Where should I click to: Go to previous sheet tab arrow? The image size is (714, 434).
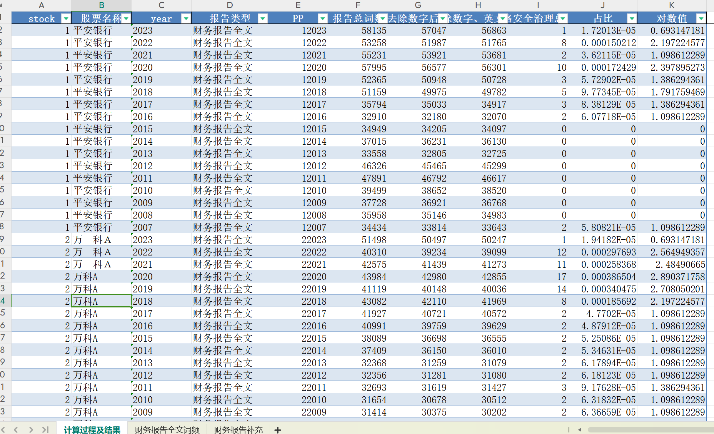point(16,429)
